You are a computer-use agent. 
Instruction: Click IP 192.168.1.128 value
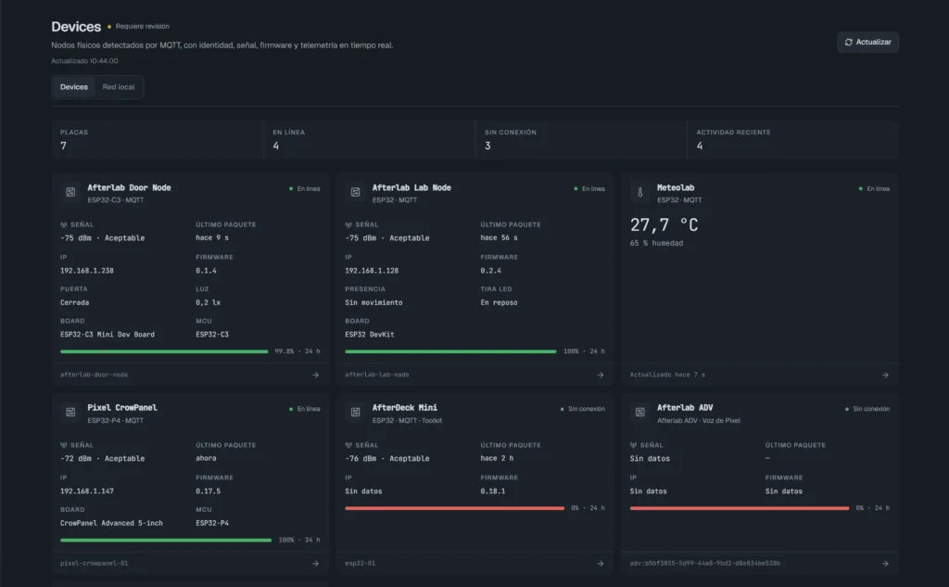coord(372,271)
